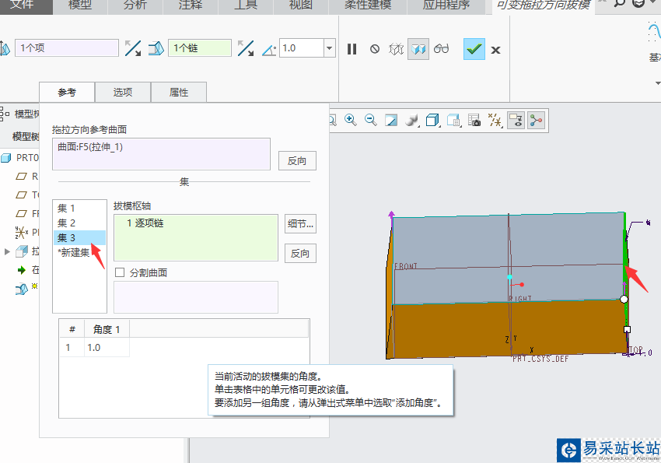Viewport: 661px width, 463px height.
Task: Toggle the spin center icon
Action: [536, 121]
